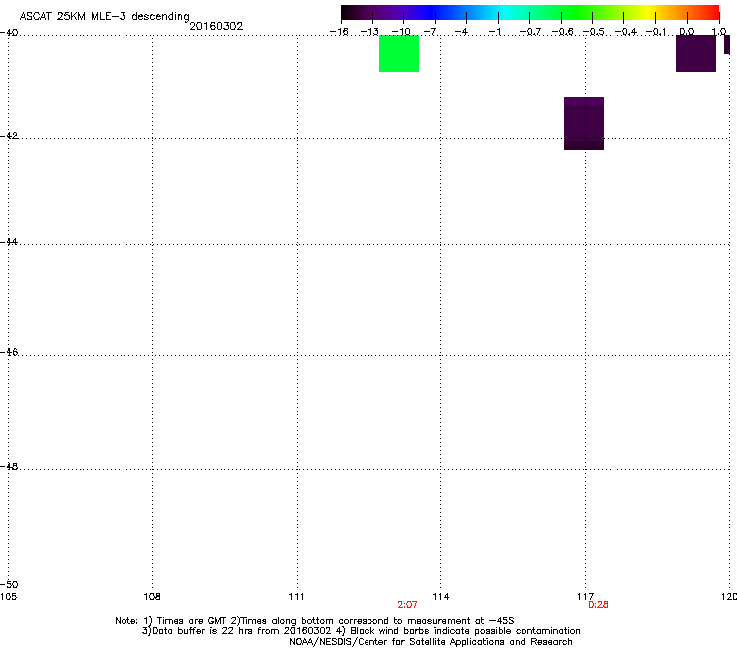Screen dimensions: 737x648
Task: Click the latitude axis label '-44'
Action: point(9,242)
